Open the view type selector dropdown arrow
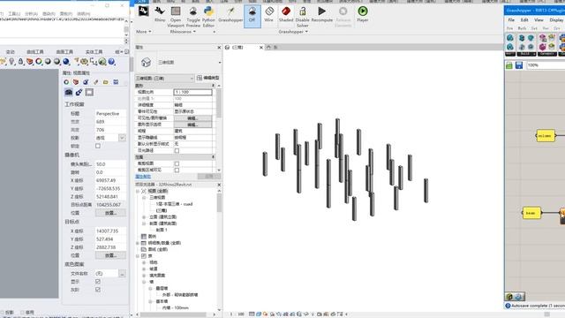 pyautogui.click(x=220, y=63)
